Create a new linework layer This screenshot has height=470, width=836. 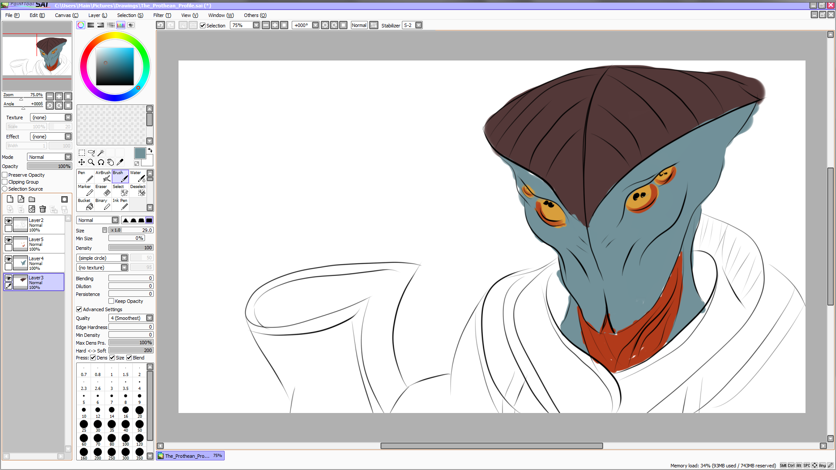(x=21, y=199)
